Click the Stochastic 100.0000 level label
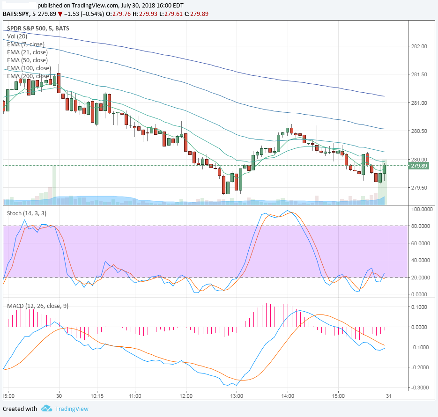438x417 pixels. pos(422,209)
